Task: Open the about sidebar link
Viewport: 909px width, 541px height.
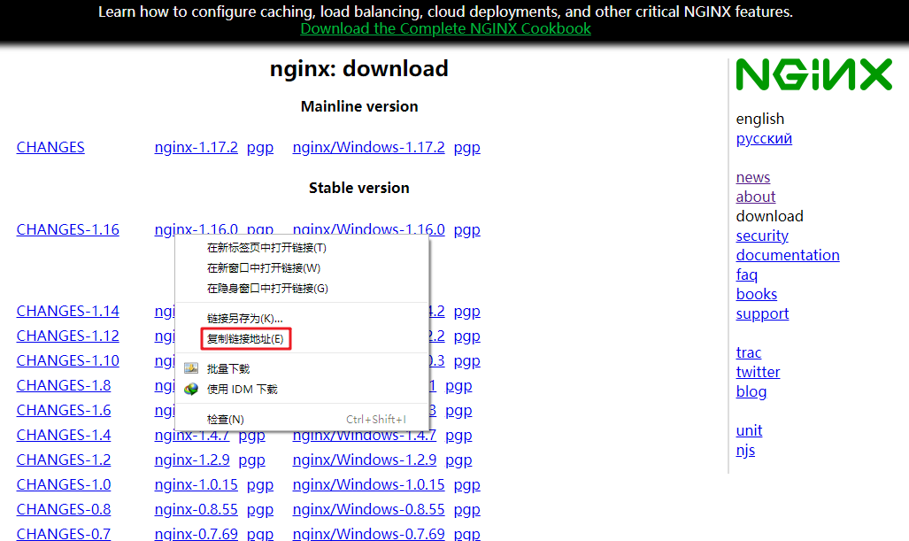Action: coord(755,197)
